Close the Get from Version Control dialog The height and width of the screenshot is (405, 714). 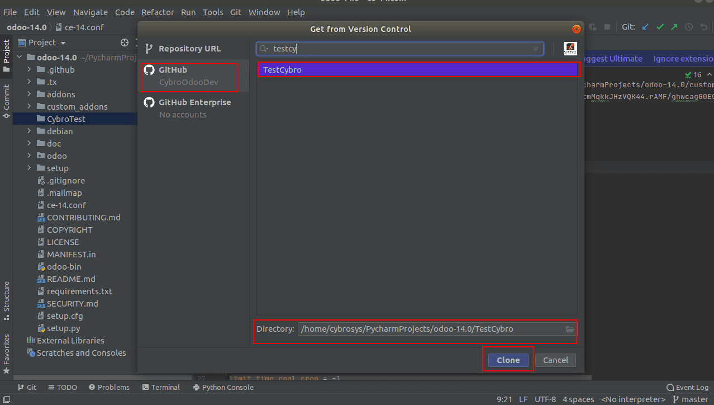click(576, 29)
